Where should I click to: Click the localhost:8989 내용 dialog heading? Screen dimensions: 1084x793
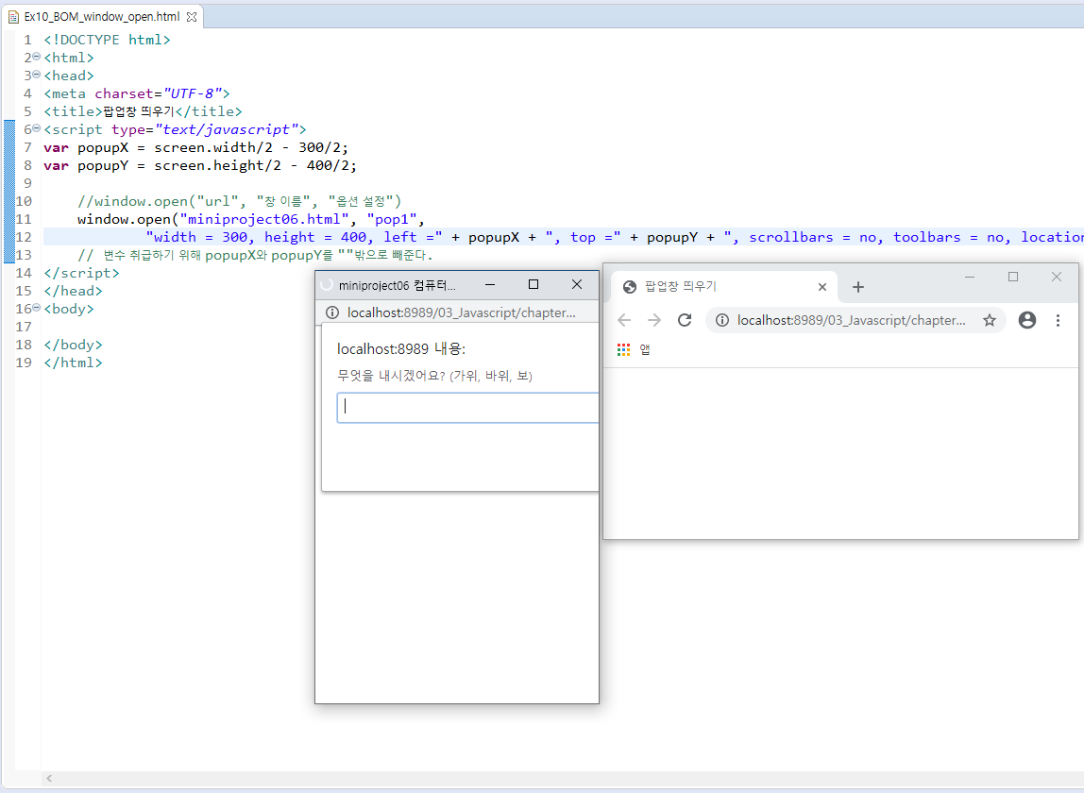pos(401,348)
